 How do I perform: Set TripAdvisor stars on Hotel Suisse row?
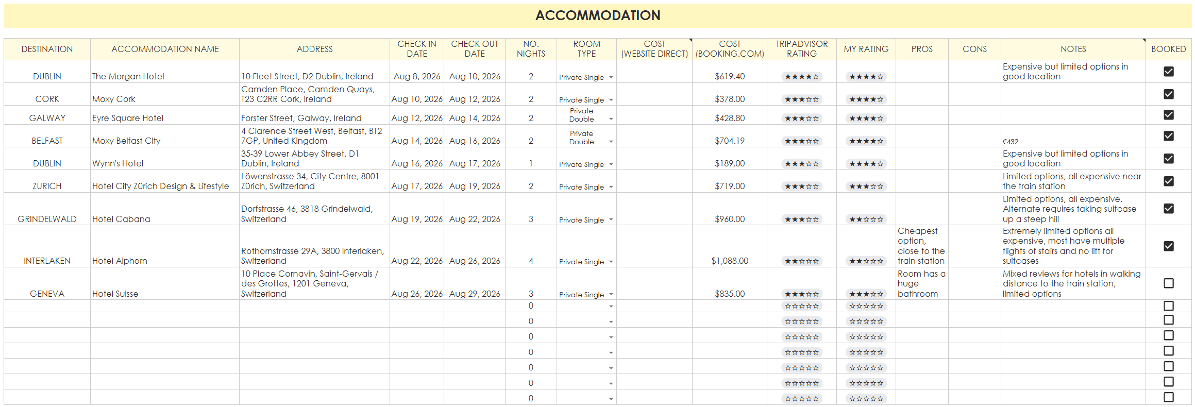(x=801, y=294)
